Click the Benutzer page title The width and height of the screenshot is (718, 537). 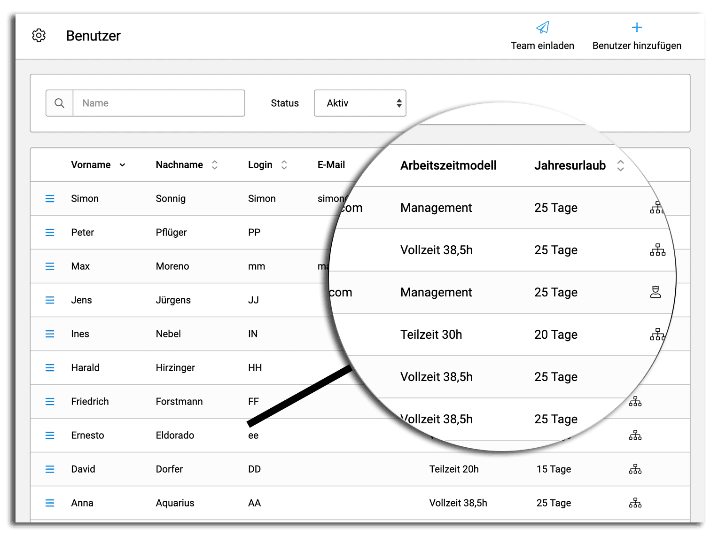(93, 36)
